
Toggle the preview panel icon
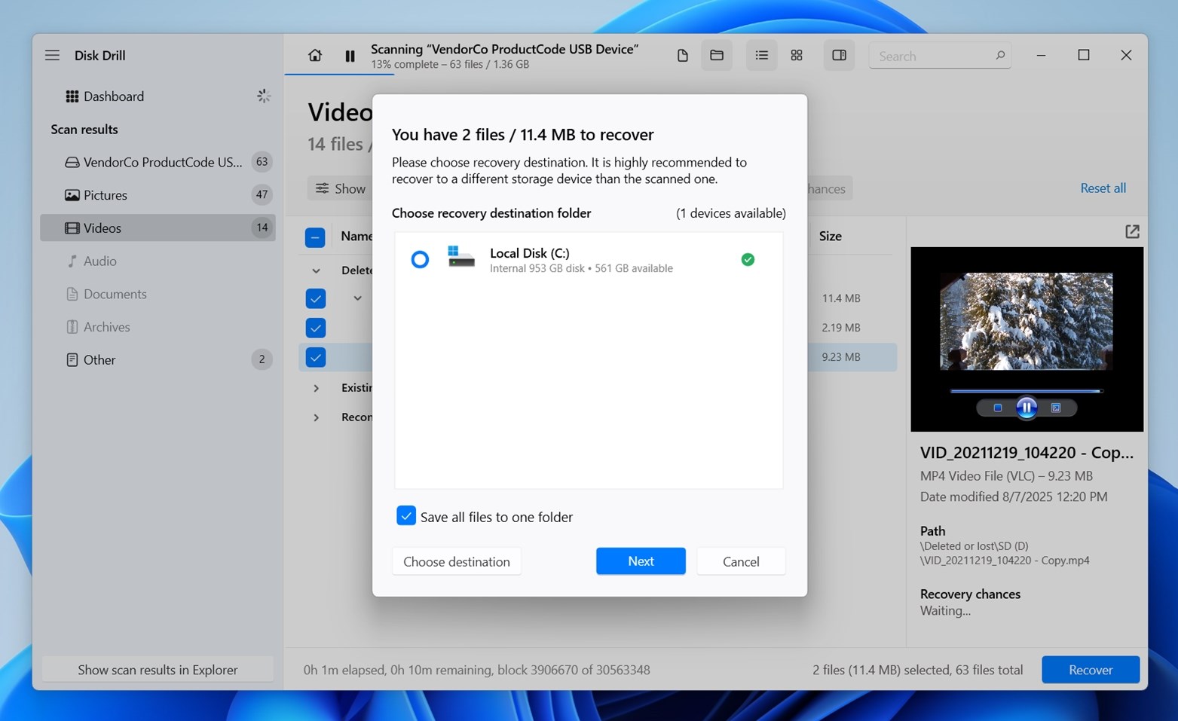coord(839,56)
